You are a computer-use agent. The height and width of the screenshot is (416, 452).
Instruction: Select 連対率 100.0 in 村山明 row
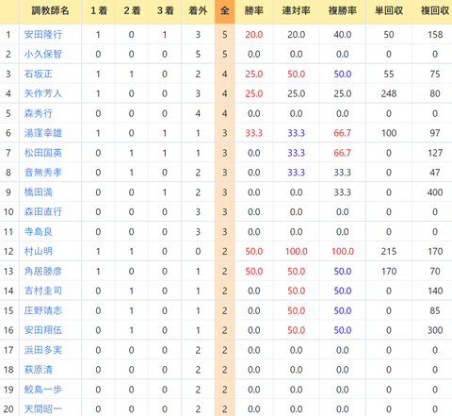pyautogui.click(x=296, y=251)
